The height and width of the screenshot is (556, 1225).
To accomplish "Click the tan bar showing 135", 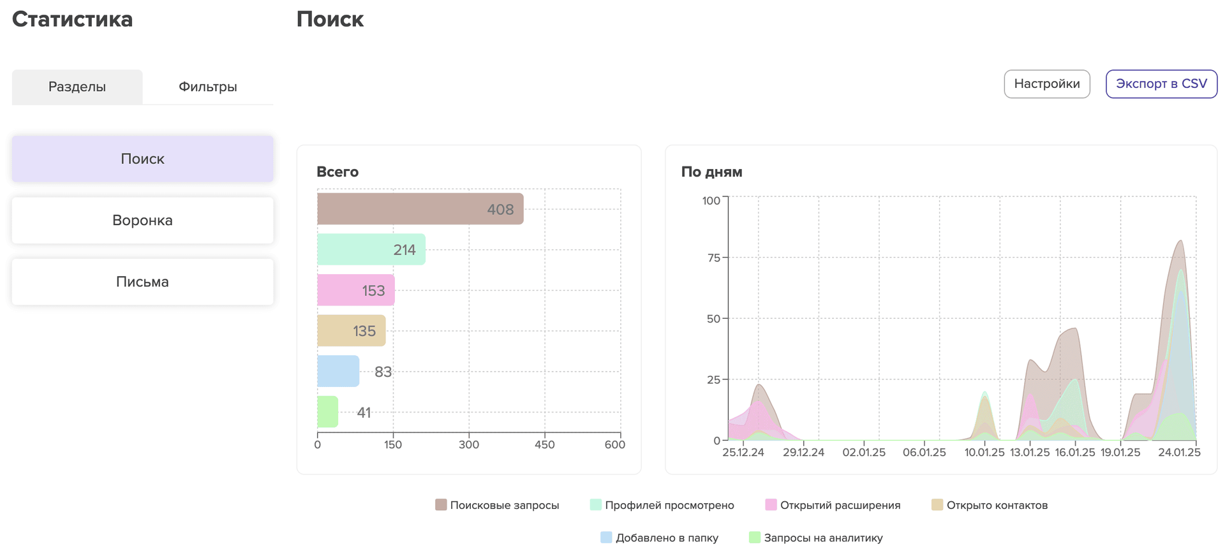I will click(x=351, y=331).
